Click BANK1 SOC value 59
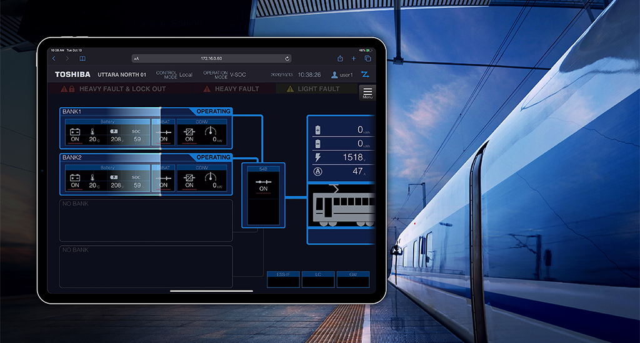This screenshot has width=640, height=343. pyautogui.click(x=137, y=139)
